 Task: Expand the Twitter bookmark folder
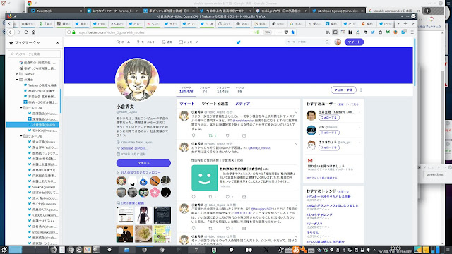[x=17, y=74]
